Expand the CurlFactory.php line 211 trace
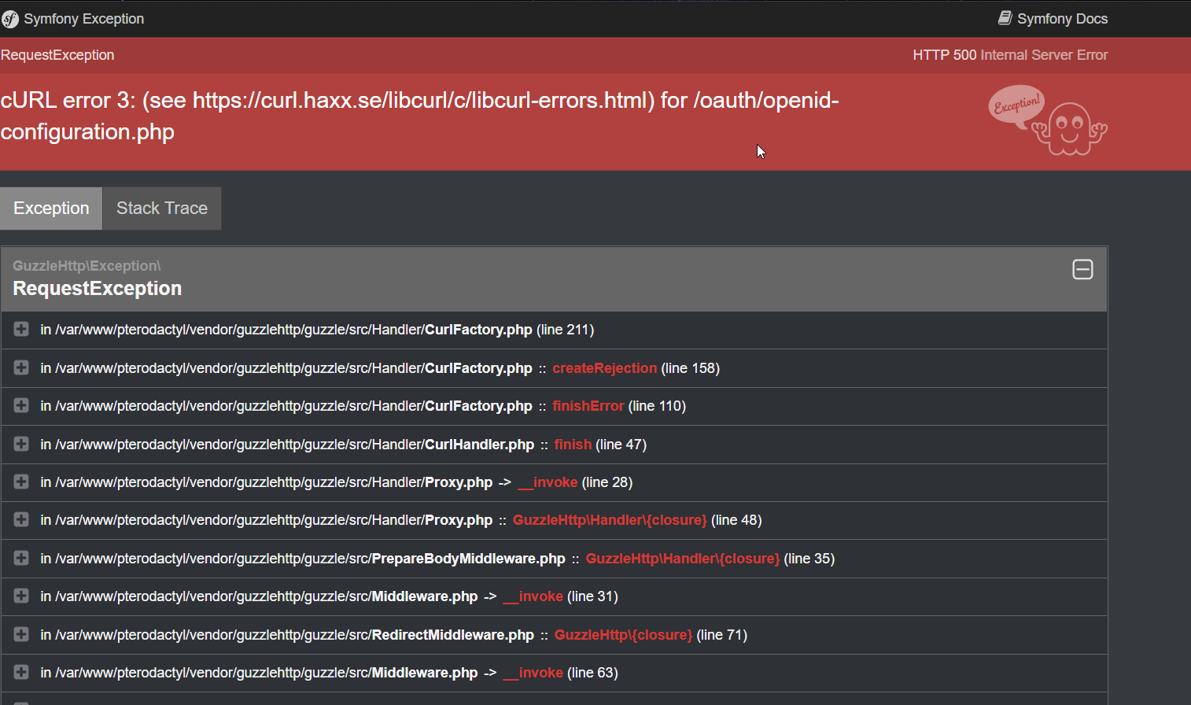The height and width of the screenshot is (705, 1191). coord(21,330)
